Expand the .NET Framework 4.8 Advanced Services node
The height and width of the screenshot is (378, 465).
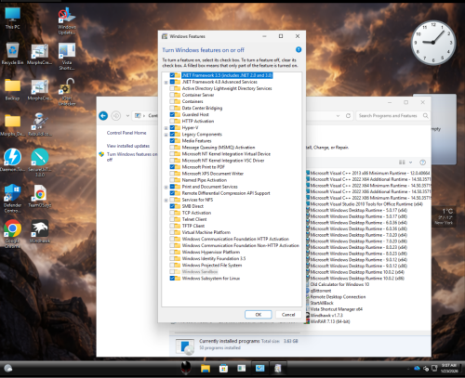click(x=166, y=83)
